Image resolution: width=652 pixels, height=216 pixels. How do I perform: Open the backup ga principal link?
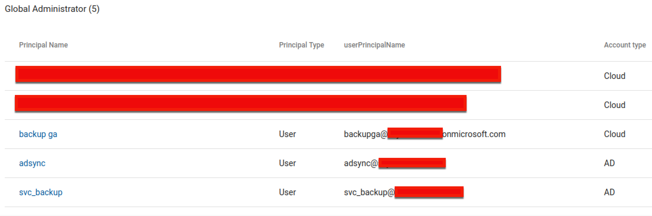coord(38,134)
